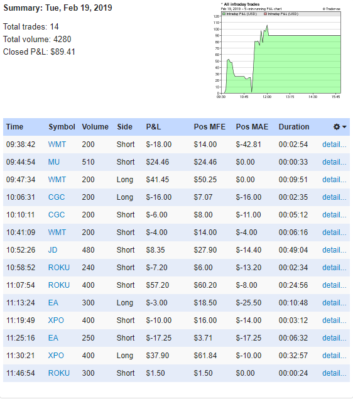
Task: View detail for 11:19:49 XPO trade
Action: 334,320
